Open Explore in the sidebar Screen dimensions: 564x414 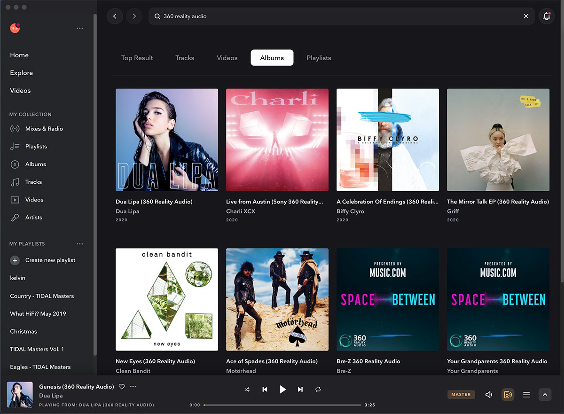pyautogui.click(x=22, y=73)
